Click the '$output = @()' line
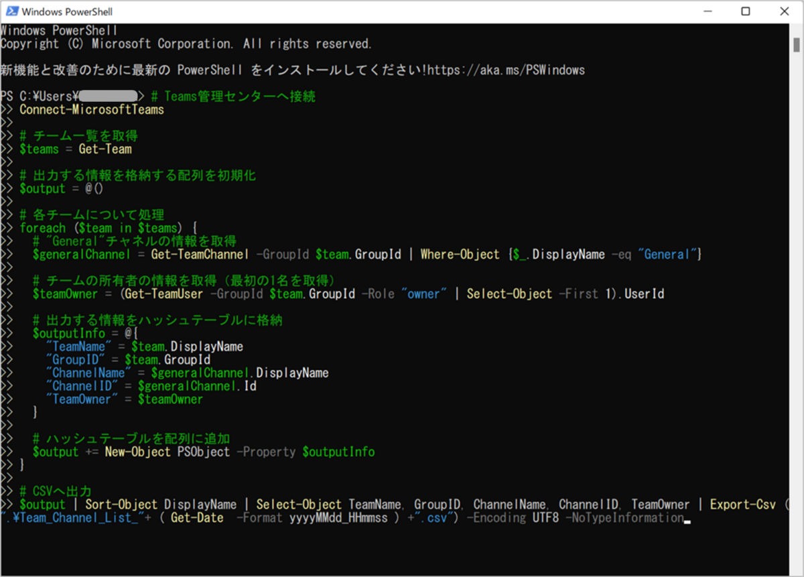This screenshot has width=804, height=577. click(x=62, y=188)
